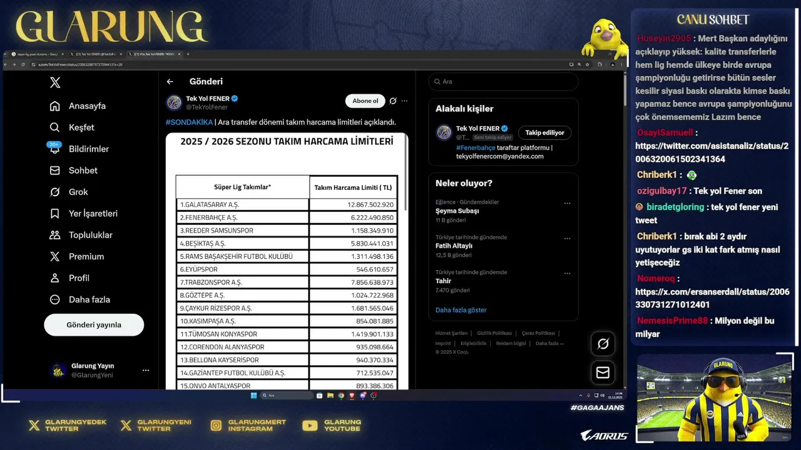Open Keşfet explore page

point(72,127)
